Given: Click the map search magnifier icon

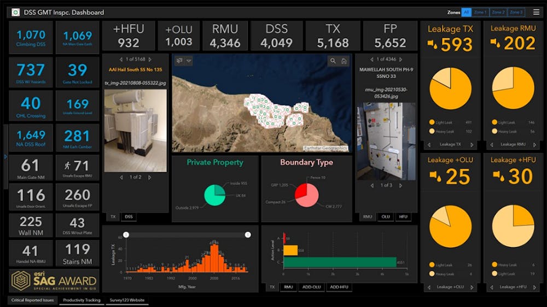Looking at the screenshot, I should point(333,61).
